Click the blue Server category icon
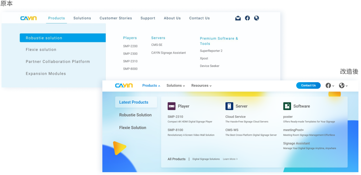This screenshot has width=361, height=175. click(229, 106)
